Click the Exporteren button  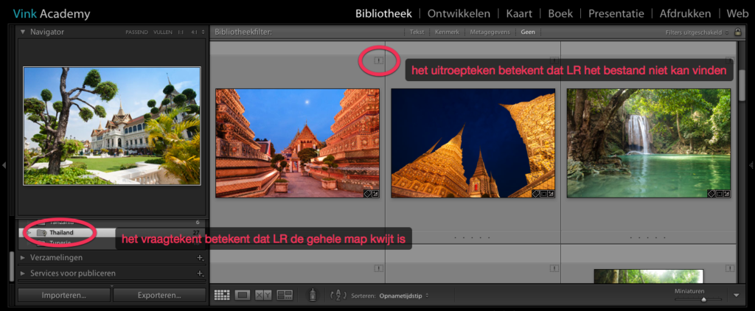[x=159, y=295]
